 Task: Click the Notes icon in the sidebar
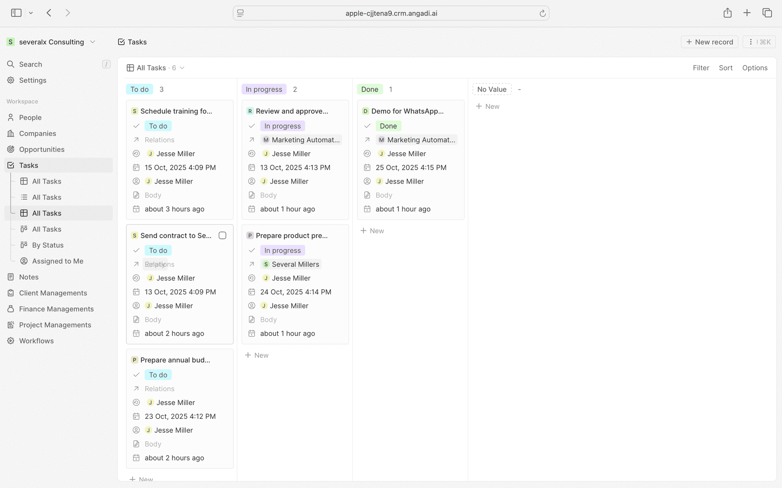click(x=10, y=277)
